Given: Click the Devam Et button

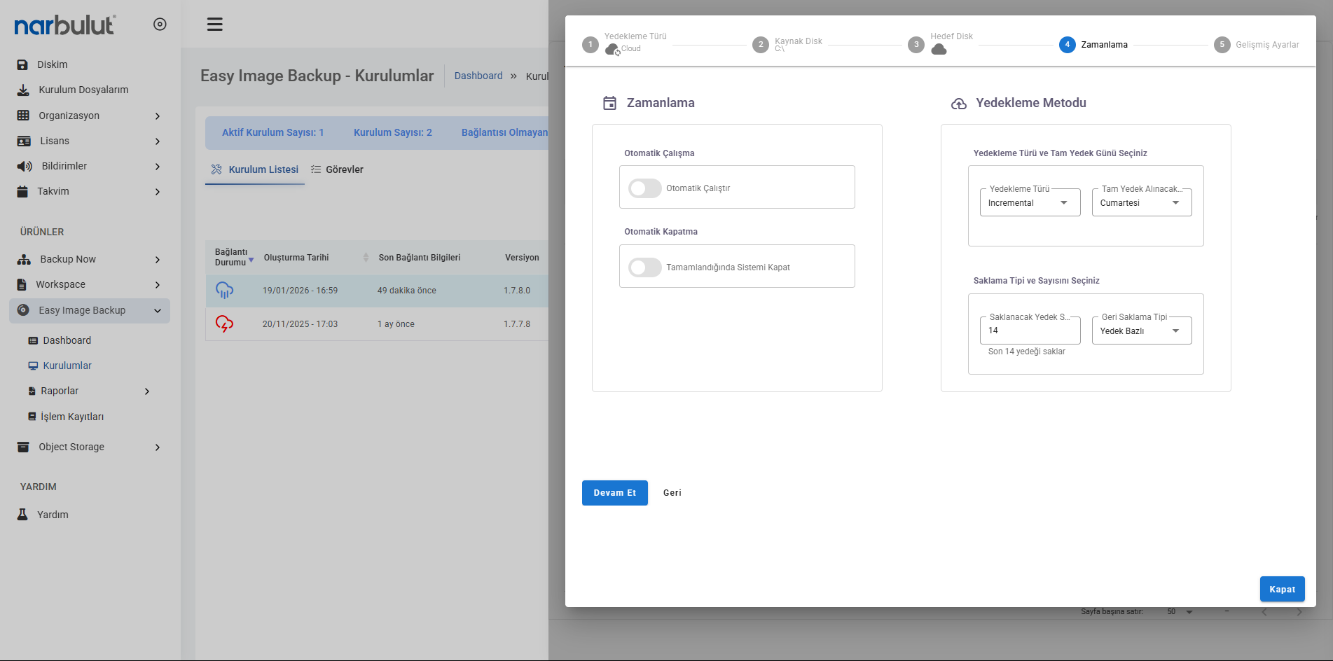Looking at the screenshot, I should tap(614, 493).
